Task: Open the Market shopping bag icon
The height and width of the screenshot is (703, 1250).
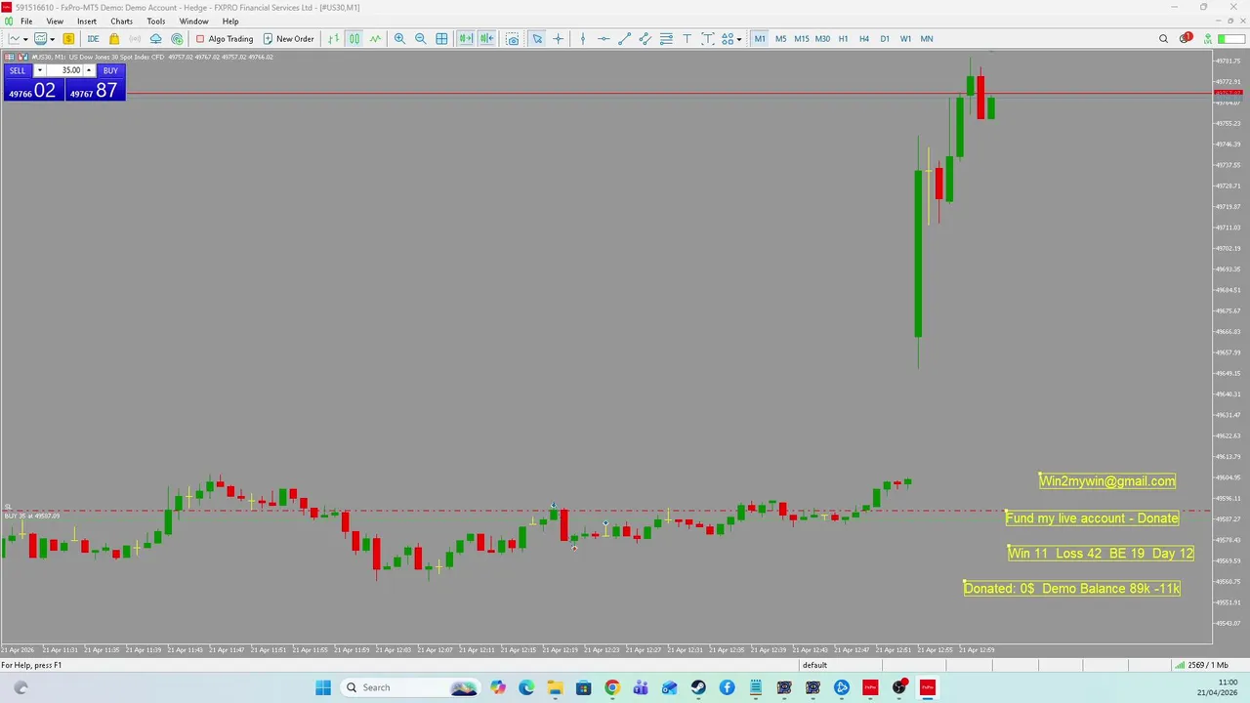Action: click(114, 39)
